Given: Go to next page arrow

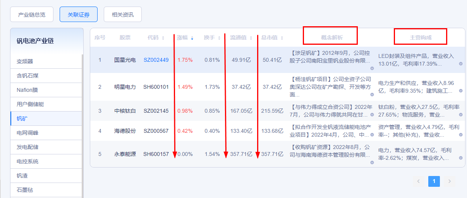Looking at the screenshot, I should (x=450, y=181).
